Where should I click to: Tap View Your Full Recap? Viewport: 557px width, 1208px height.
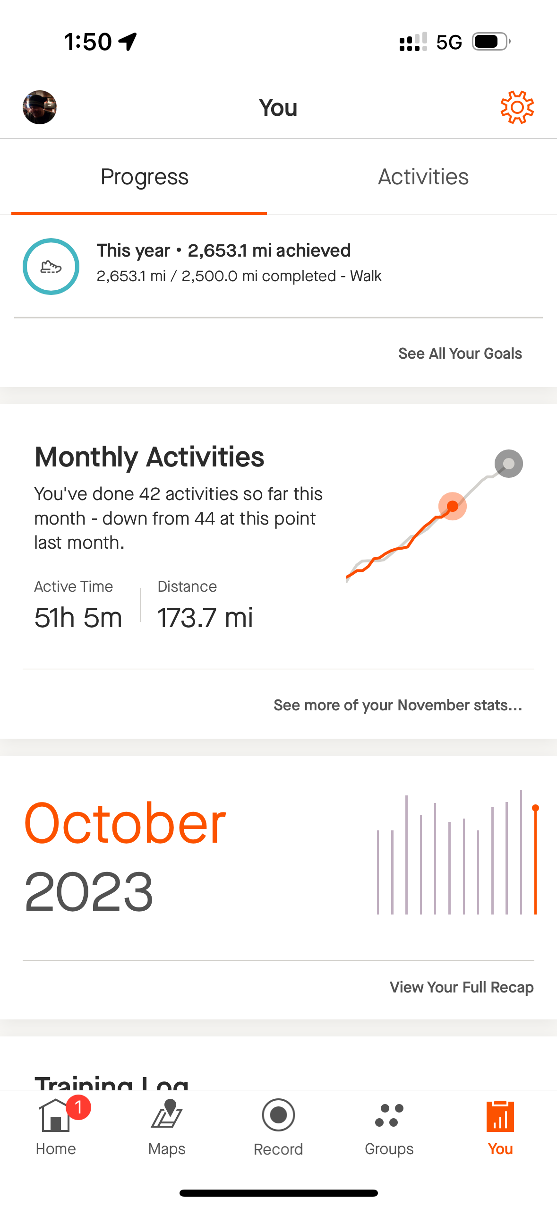click(461, 987)
